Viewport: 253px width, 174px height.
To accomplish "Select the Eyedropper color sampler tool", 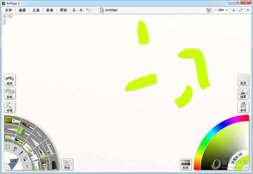I will coord(21,153).
